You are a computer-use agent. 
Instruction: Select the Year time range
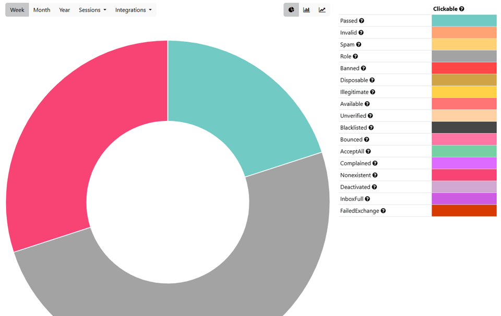65,10
